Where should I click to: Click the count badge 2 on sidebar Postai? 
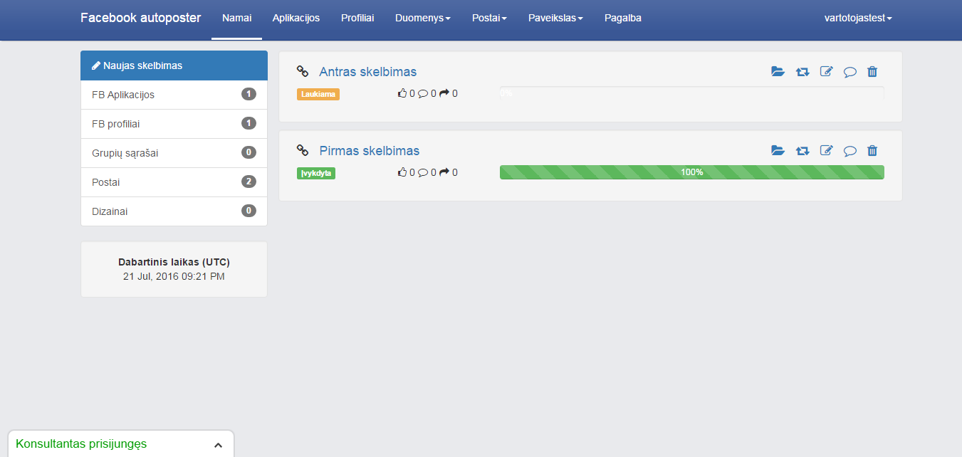coord(249,182)
